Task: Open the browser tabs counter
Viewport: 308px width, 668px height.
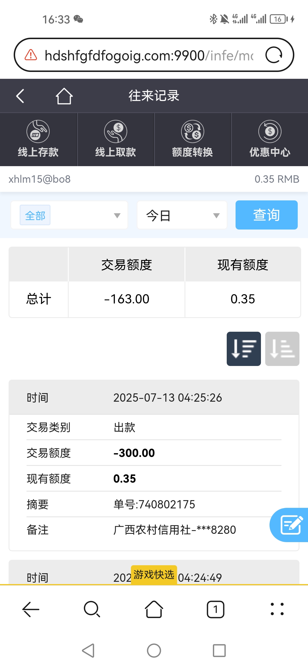Action: [x=215, y=609]
